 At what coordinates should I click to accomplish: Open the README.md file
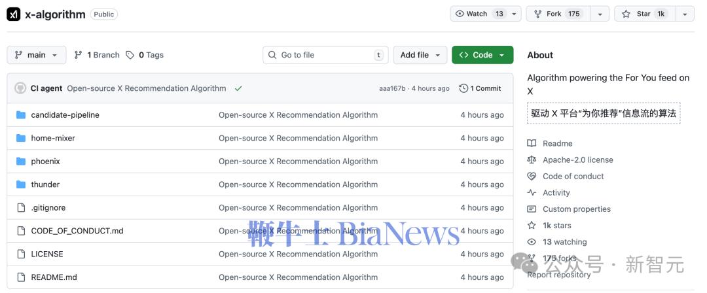point(54,277)
